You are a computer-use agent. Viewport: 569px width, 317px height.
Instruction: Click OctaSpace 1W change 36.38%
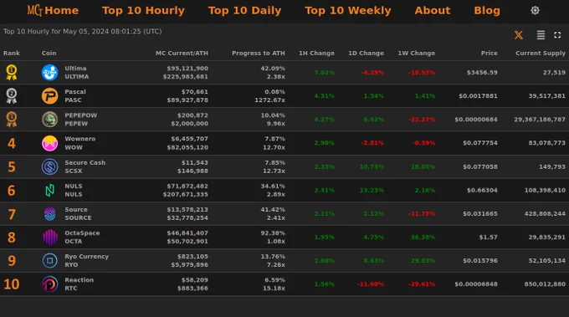pyautogui.click(x=423, y=238)
